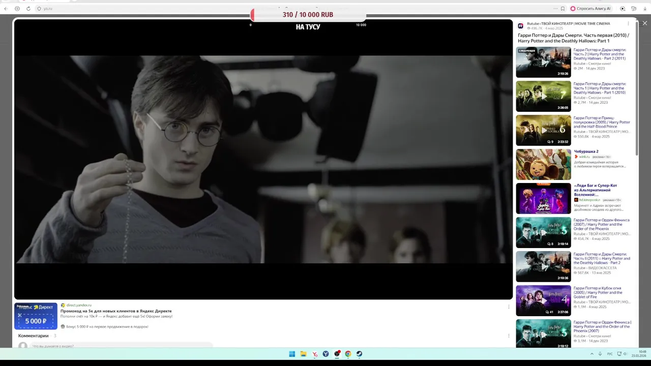
Task: Open Орден Феникса Смотри кино title at bottom
Action: [x=602, y=327]
